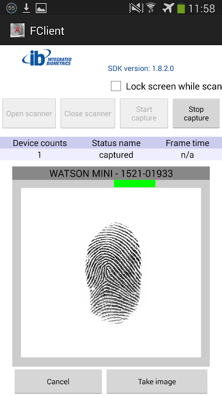Image resolution: width=222 pixels, height=396 pixels.
Task: Click the Open scanner button
Action: pyautogui.click(x=29, y=113)
